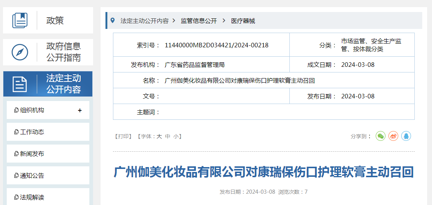The height and width of the screenshot is (205, 432).
Task: Set font size to 中
Action: click(x=167, y=136)
